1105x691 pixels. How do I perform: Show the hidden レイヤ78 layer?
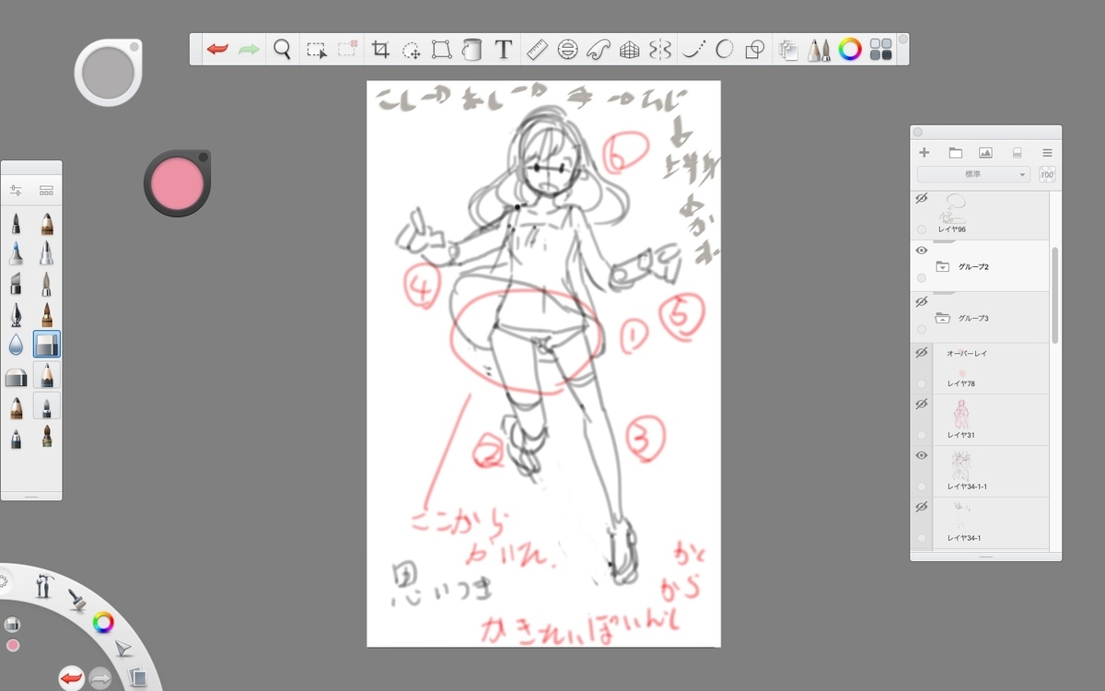pyautogui.click(x=921, y=354)
